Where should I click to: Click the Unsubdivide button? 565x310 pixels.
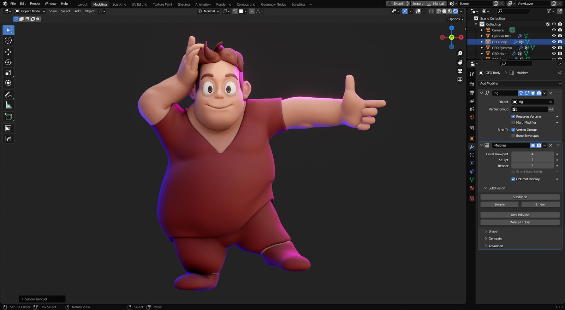(x=520, y=215)
